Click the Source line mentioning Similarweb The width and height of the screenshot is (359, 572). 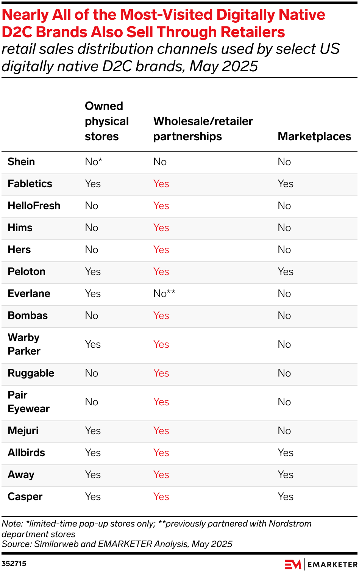(x=117, y=544)
